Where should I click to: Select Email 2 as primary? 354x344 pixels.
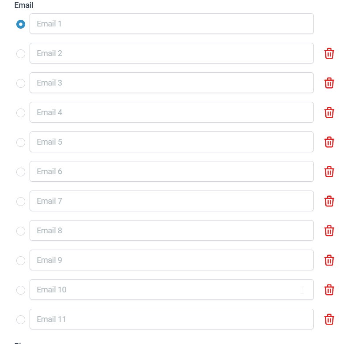coord(21,54)
